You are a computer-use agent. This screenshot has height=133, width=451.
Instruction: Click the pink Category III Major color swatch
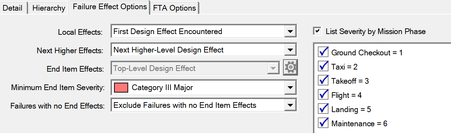pyautogui.click(x=121, y=87)
